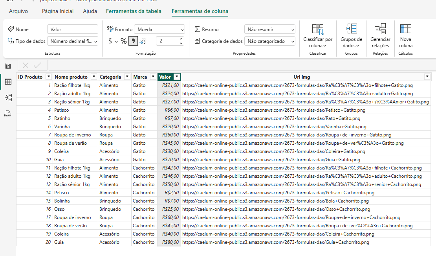The height and width of the screenshot is (256, 436).
Task: Click the Varinha+Gatito.png URL cell
Action: tap(306, 127)
